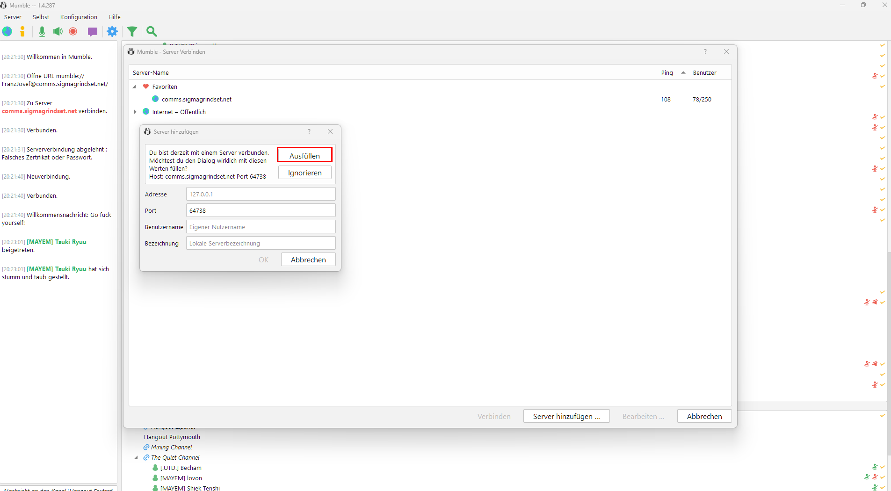Close the Server hinzufügen dialog
This screenshot has width=891, height=491.
point(330,131)
